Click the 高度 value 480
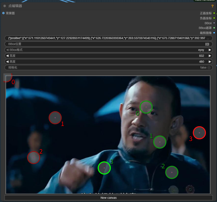The width and height of the screenshot is (217, 202). (x=201, y=62)
